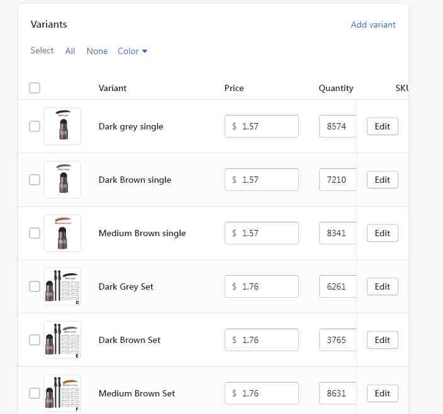Viewport: 443px width, 414px height.
Task: Edit the Dark Brown Set variant
Action: point(382,340)
